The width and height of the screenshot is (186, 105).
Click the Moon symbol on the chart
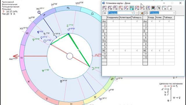(x=93, y=69)
